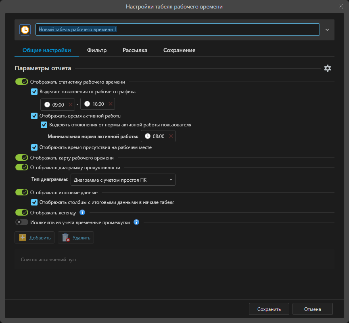Clear the 09:00 start time value
Image resolution: width=349 pixels, height=323 pixels.
pos(71,105)
